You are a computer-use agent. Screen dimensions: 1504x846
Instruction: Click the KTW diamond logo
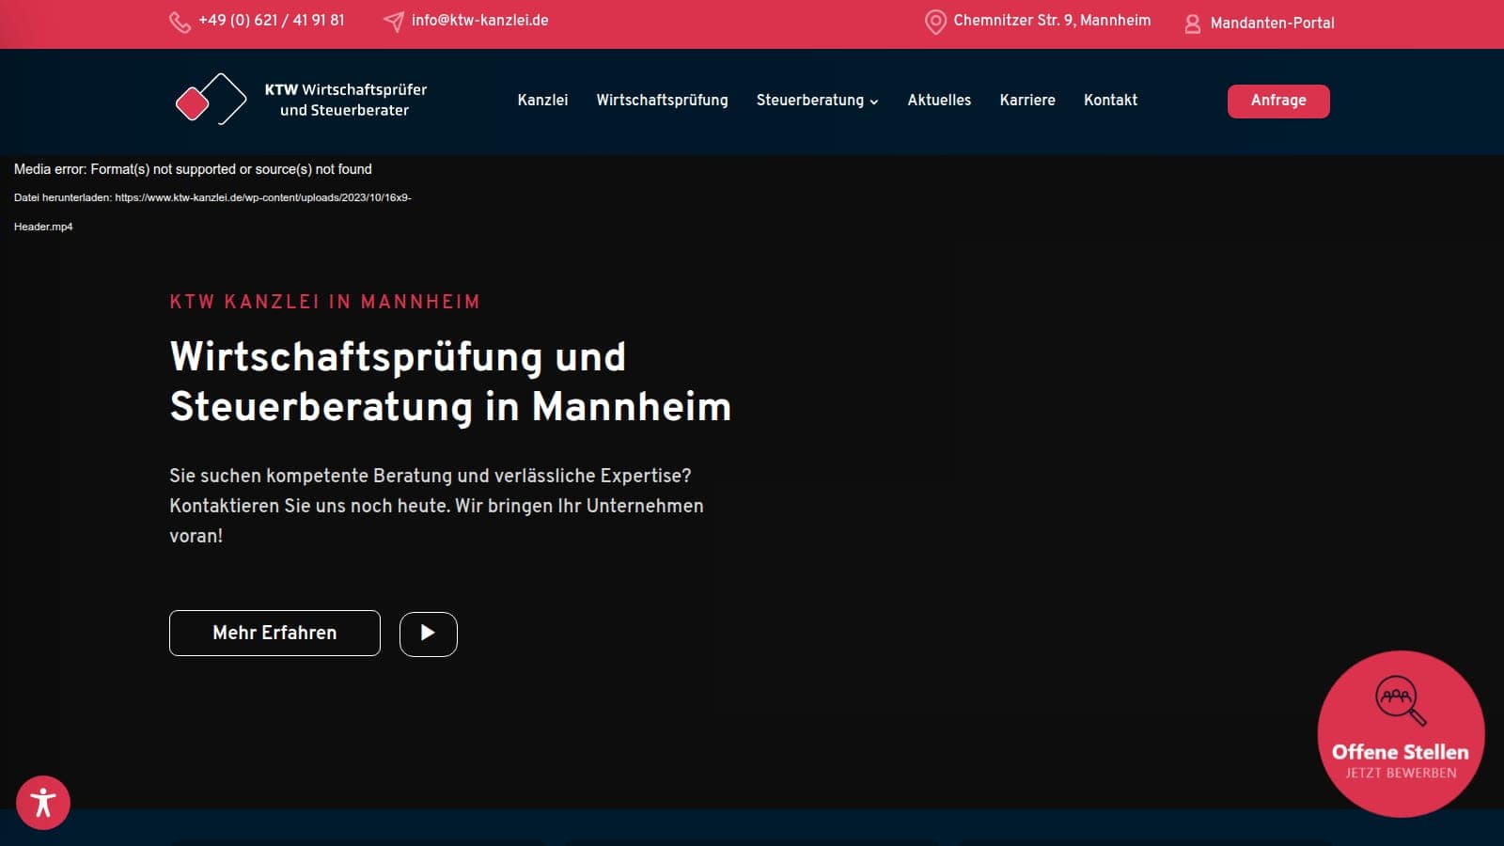click(x=211, y=99)
